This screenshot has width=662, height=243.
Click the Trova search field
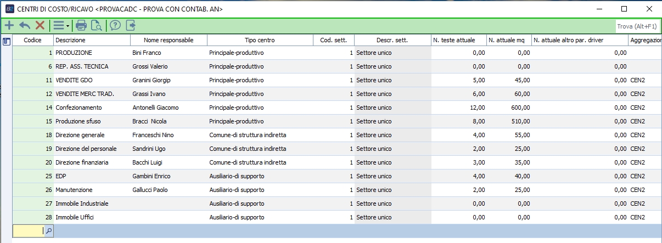click(637, 26)
